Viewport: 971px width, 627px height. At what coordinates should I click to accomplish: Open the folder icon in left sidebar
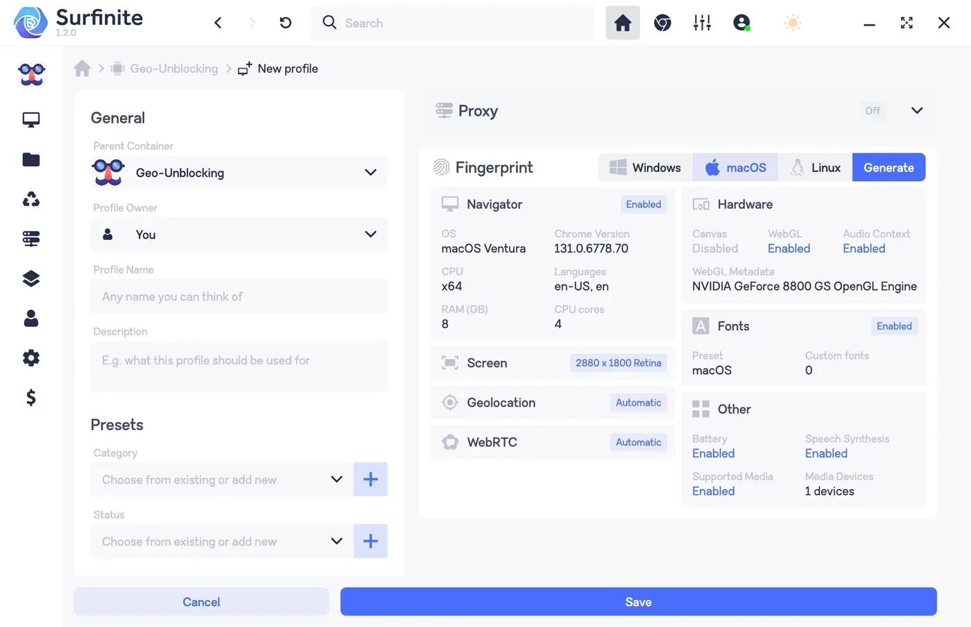pos(31,160)
